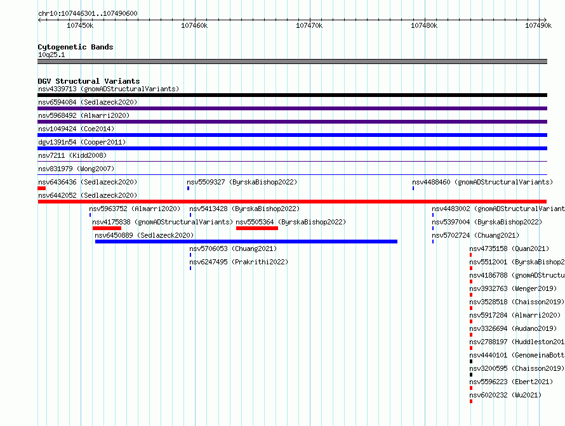Click the purple nsv5968492 Almarri2020 bar
This screenshot has height=426, width=565.
click(x=292, y=122)
